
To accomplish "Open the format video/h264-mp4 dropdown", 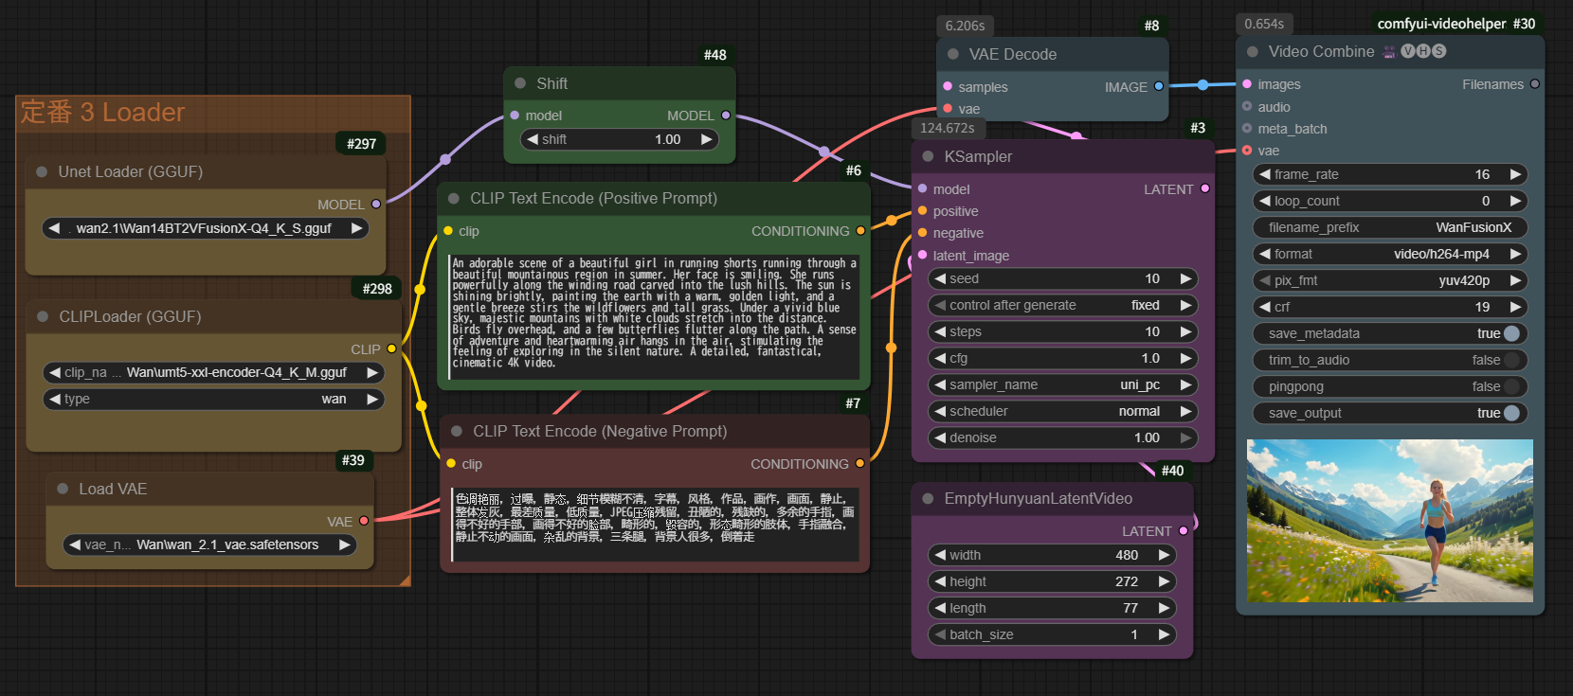I will 1390,254.
